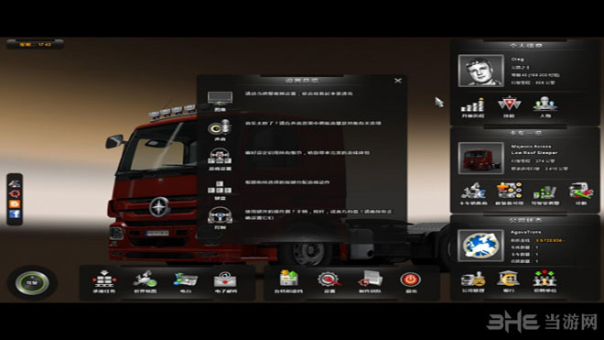This screenshot has height=340, width=604.
Task: Click the keyboard bindings description text
Action: (x=287, y=182)
